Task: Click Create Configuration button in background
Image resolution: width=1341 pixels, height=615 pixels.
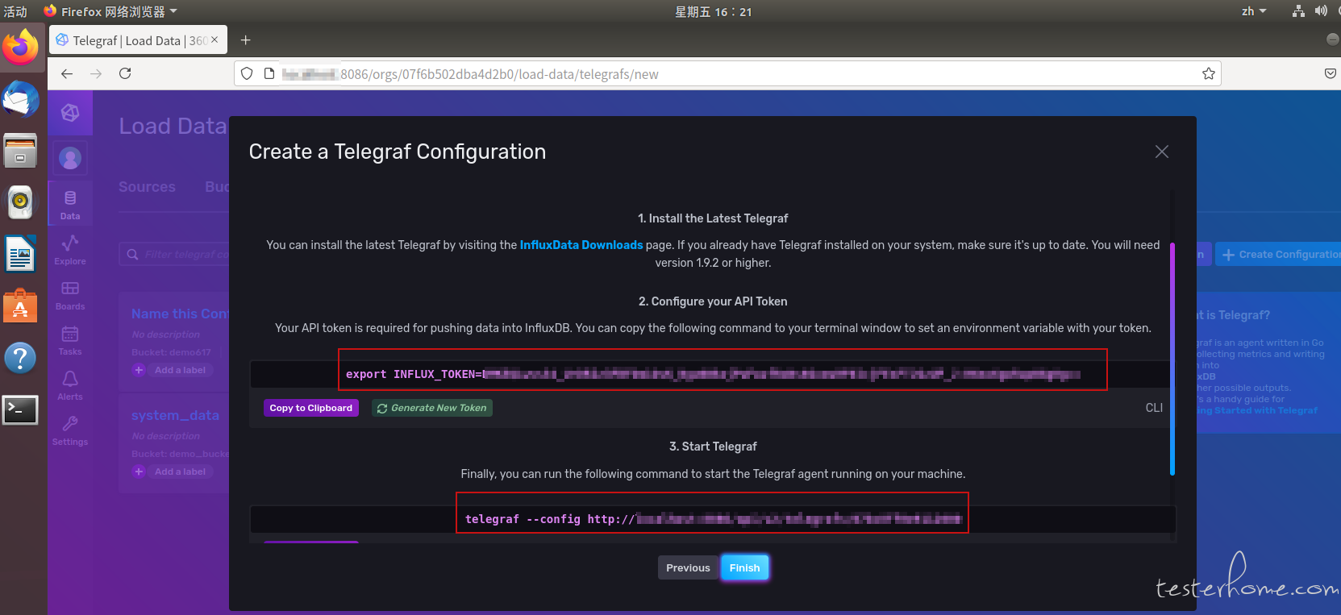Action: click(x=1277, y=255)
